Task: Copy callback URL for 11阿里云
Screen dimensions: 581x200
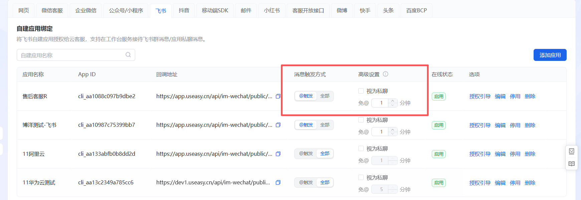Action: [x=278, y=154]
